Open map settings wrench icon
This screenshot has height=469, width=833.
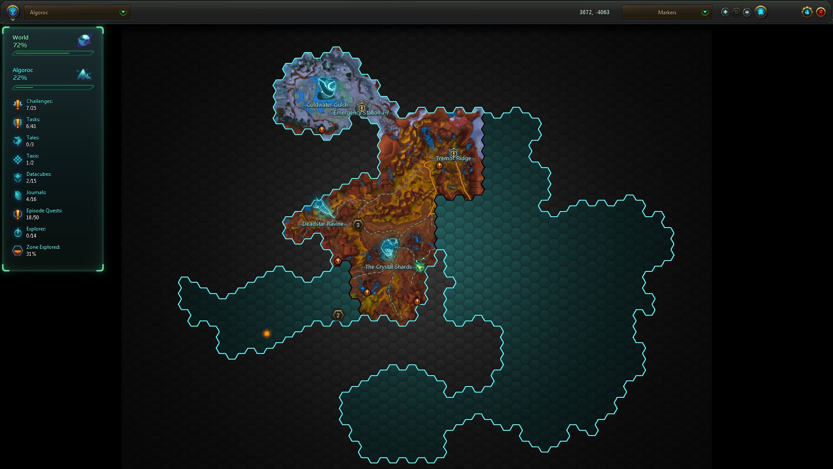[x=807, y=12]
